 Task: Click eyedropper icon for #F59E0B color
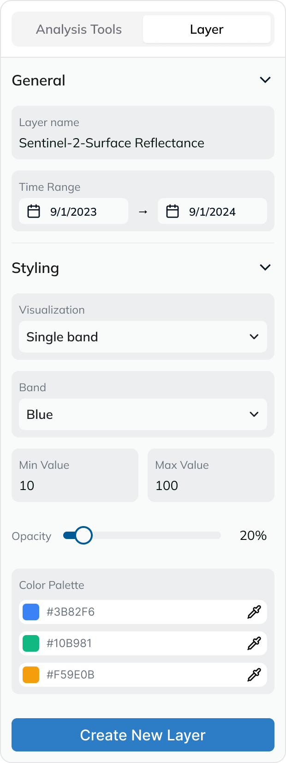tap(254, 675)
